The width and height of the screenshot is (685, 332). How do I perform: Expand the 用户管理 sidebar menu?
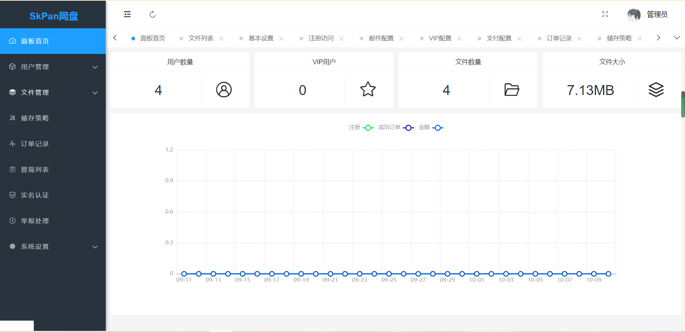(53, 67)
